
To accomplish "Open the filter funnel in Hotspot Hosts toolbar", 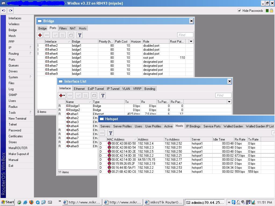I will coord(110,133).
